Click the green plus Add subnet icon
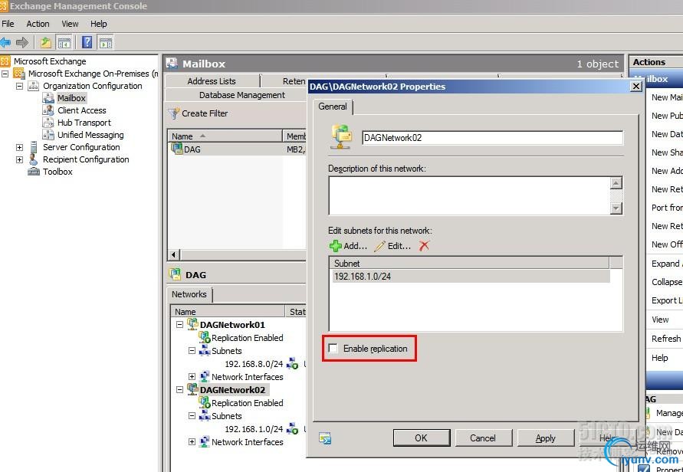The width and height of the screenshot is (683, 472). (x=336, y=246)
